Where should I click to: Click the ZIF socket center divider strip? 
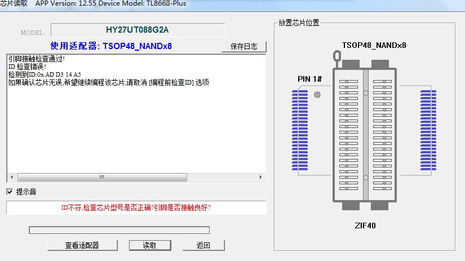click(366, 135)
